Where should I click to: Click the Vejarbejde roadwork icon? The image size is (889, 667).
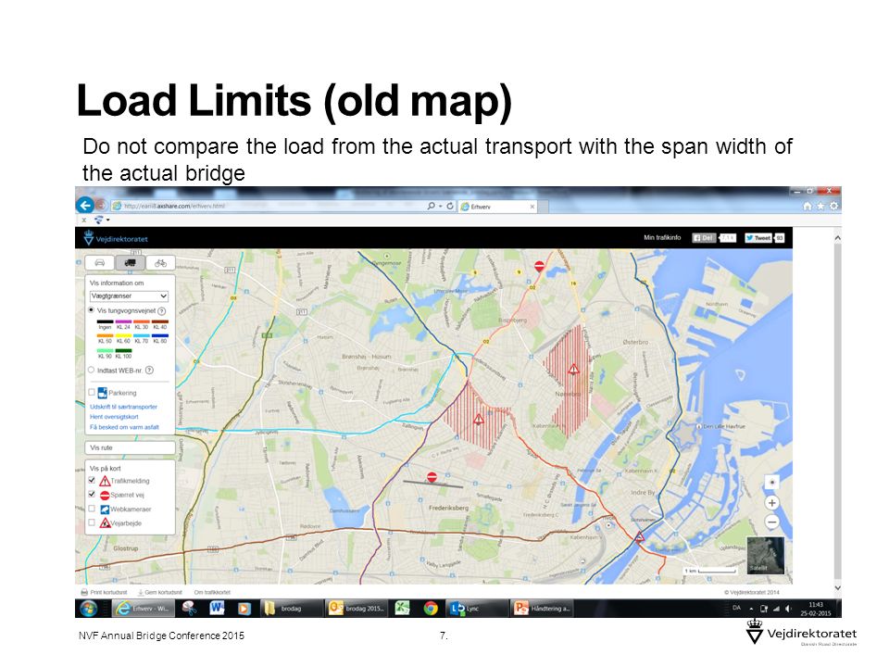pos(105,522)
